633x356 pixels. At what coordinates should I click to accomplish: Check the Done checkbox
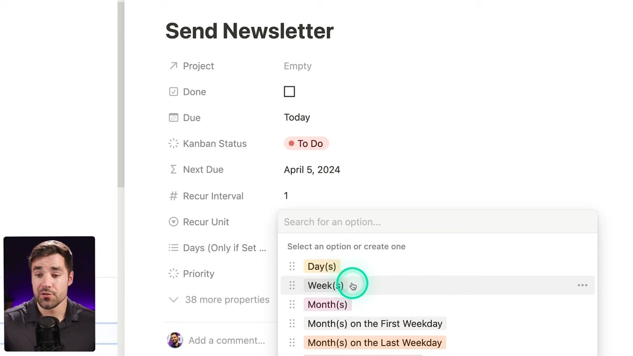[x=289, y=91]
